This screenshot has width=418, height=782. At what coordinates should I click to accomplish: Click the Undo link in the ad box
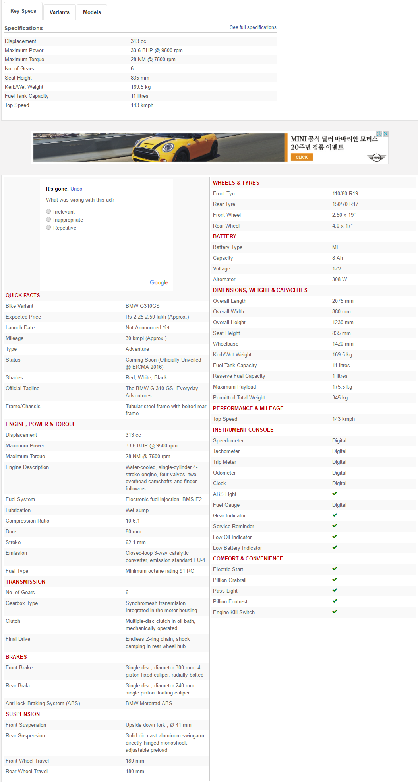click(x=76, y=189)
